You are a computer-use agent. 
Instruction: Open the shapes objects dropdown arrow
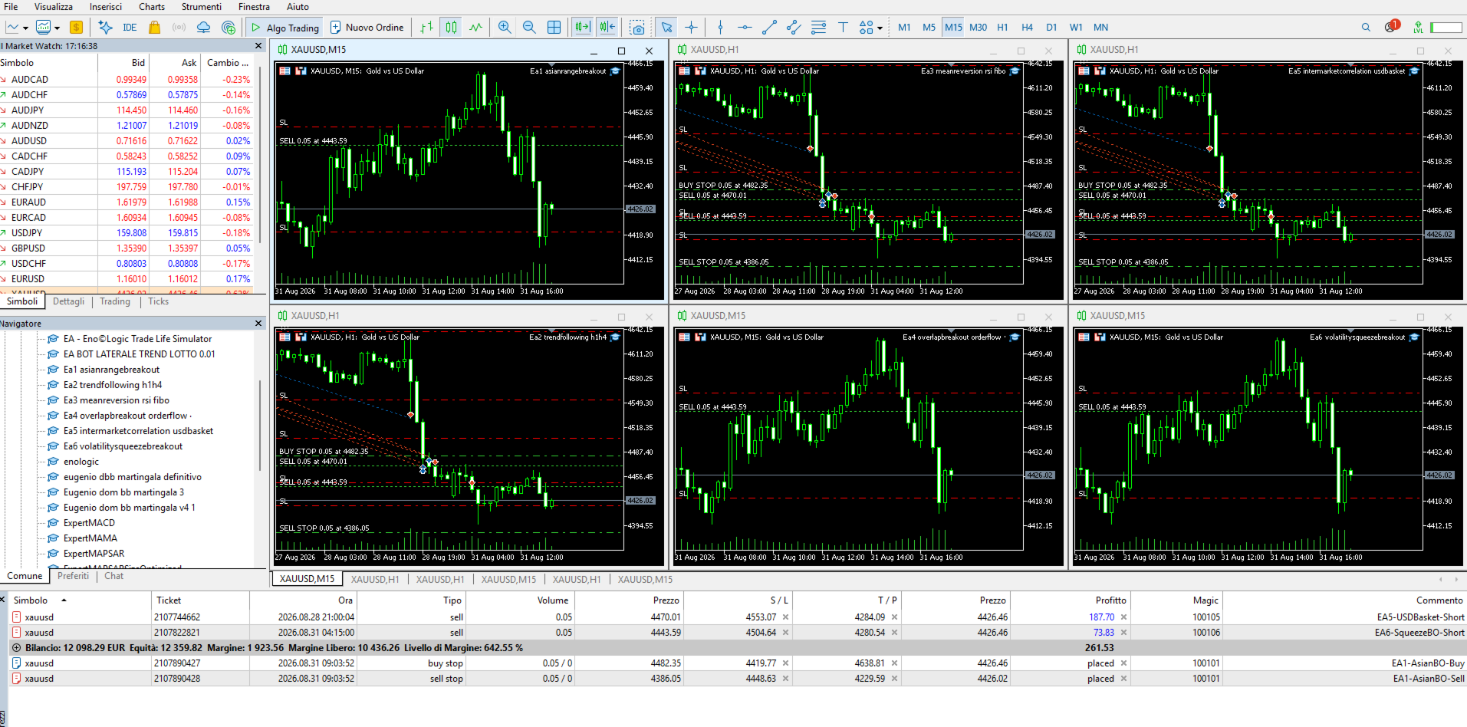pyautogui.click(x=880, y=28)
